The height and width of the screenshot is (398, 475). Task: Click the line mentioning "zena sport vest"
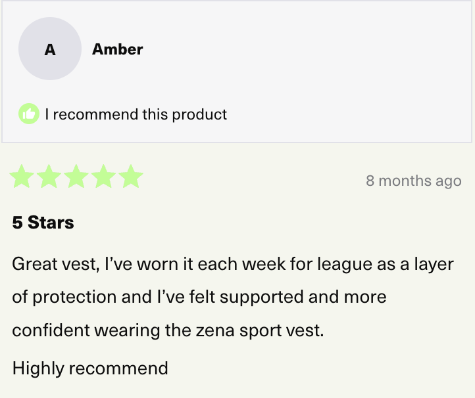pos(168,330)
